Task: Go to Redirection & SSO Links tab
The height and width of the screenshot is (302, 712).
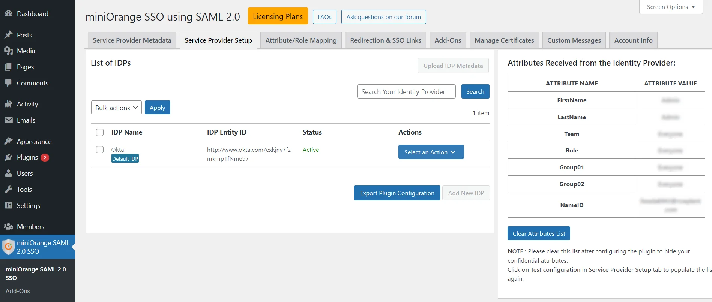Action: click(x=386, y=40)
